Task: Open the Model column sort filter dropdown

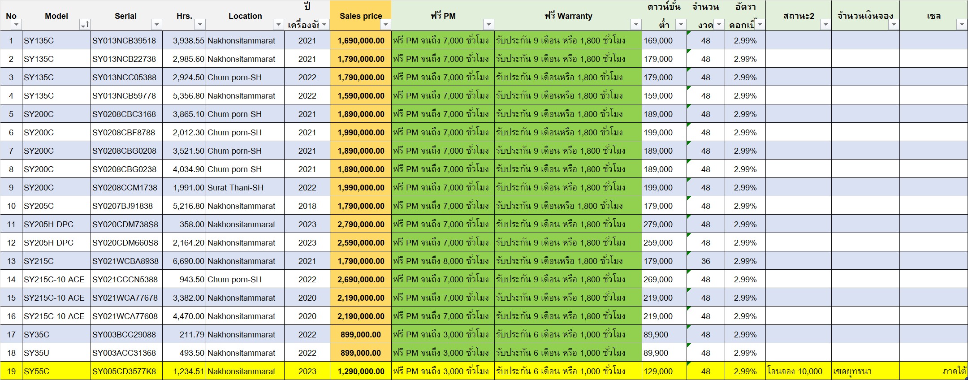Action: pos(85,25)
